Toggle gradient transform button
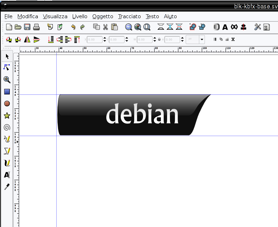Screen dimensions: 278x227 tap(227, 40)
